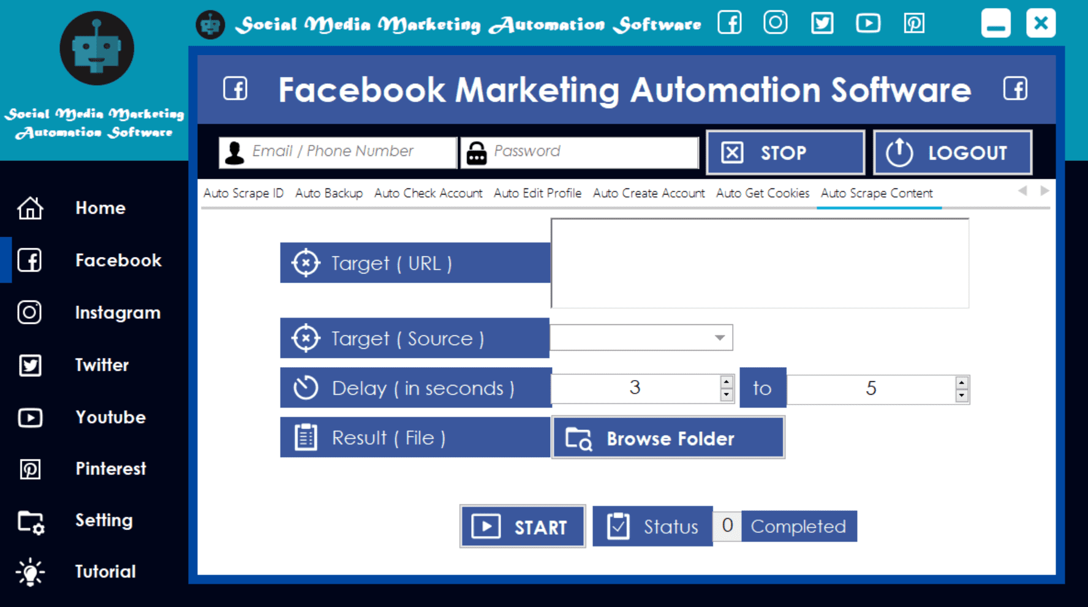
Task: Click the small robot icon in title bar
Action: (x=210, y=24)
